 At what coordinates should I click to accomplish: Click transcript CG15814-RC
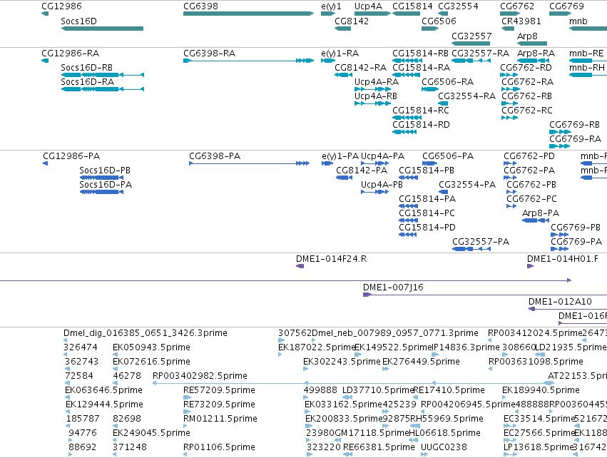(407, 118)
